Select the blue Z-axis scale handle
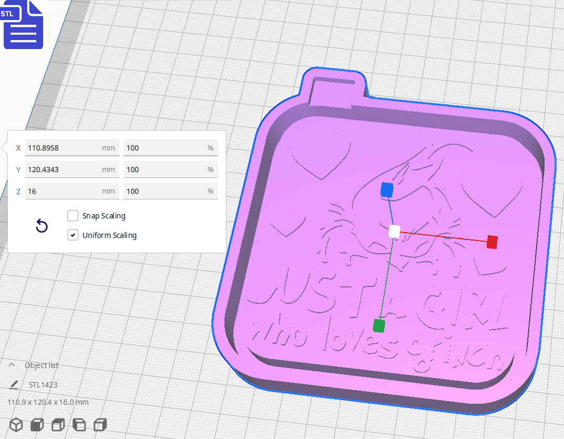The width and height of the screenshot is (564, 439). 387,190
